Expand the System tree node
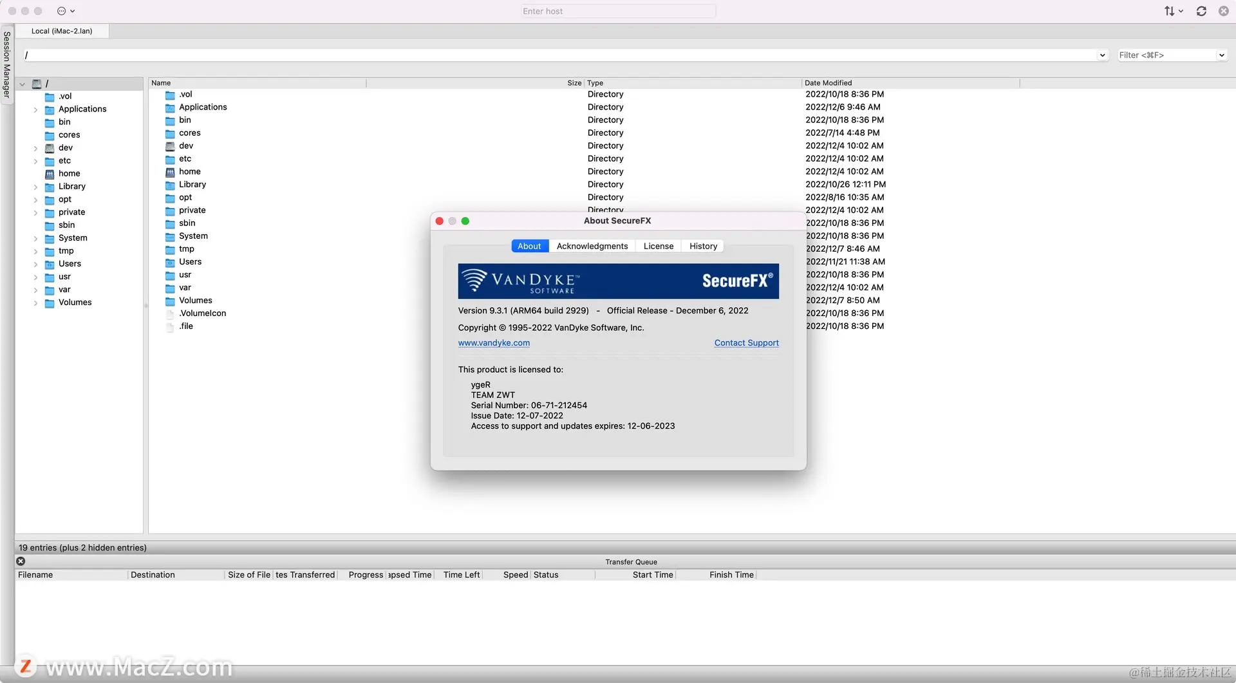The image size is (1236, 683). (x=35, y=238)
